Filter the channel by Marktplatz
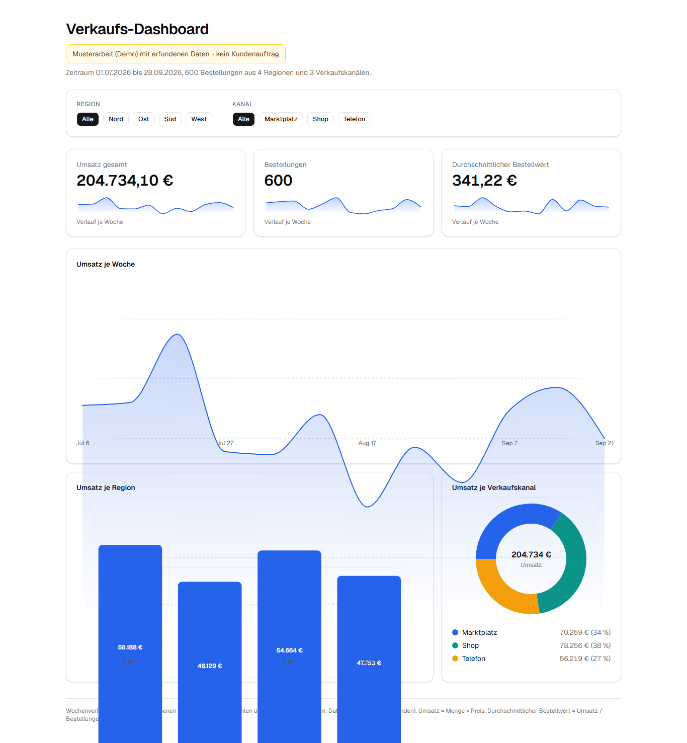Viewport: 687px width, 743px height. coord(281,119)
